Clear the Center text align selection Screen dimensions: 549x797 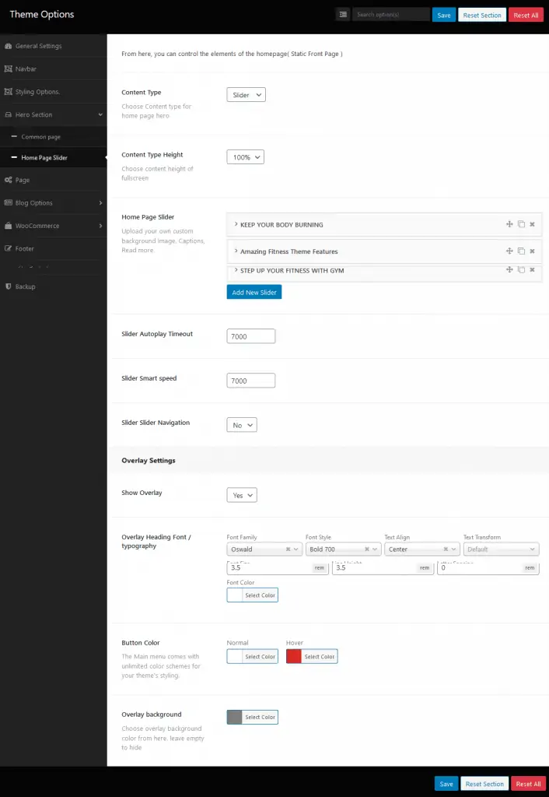tap(446, 549)
